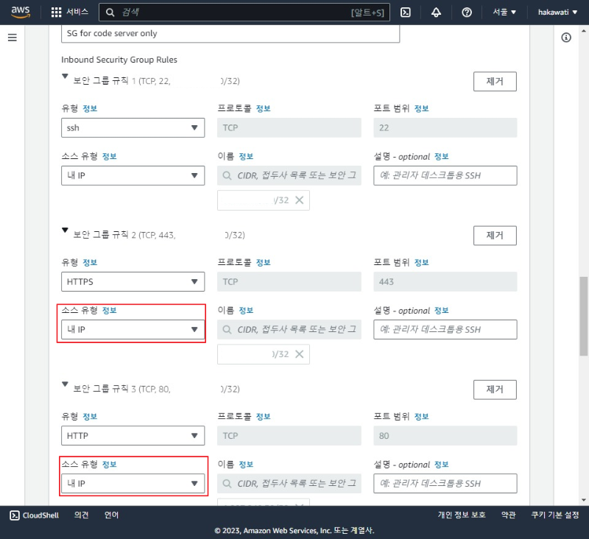Clear the /32 CIDR chip with its X
Screen dimensions: 589x539
300,200
